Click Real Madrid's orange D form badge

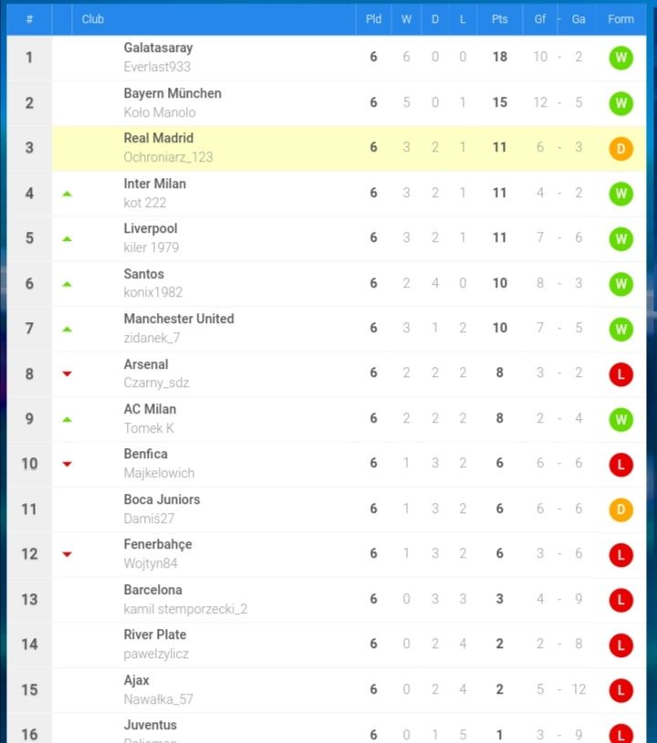click(x=620, y=148)
